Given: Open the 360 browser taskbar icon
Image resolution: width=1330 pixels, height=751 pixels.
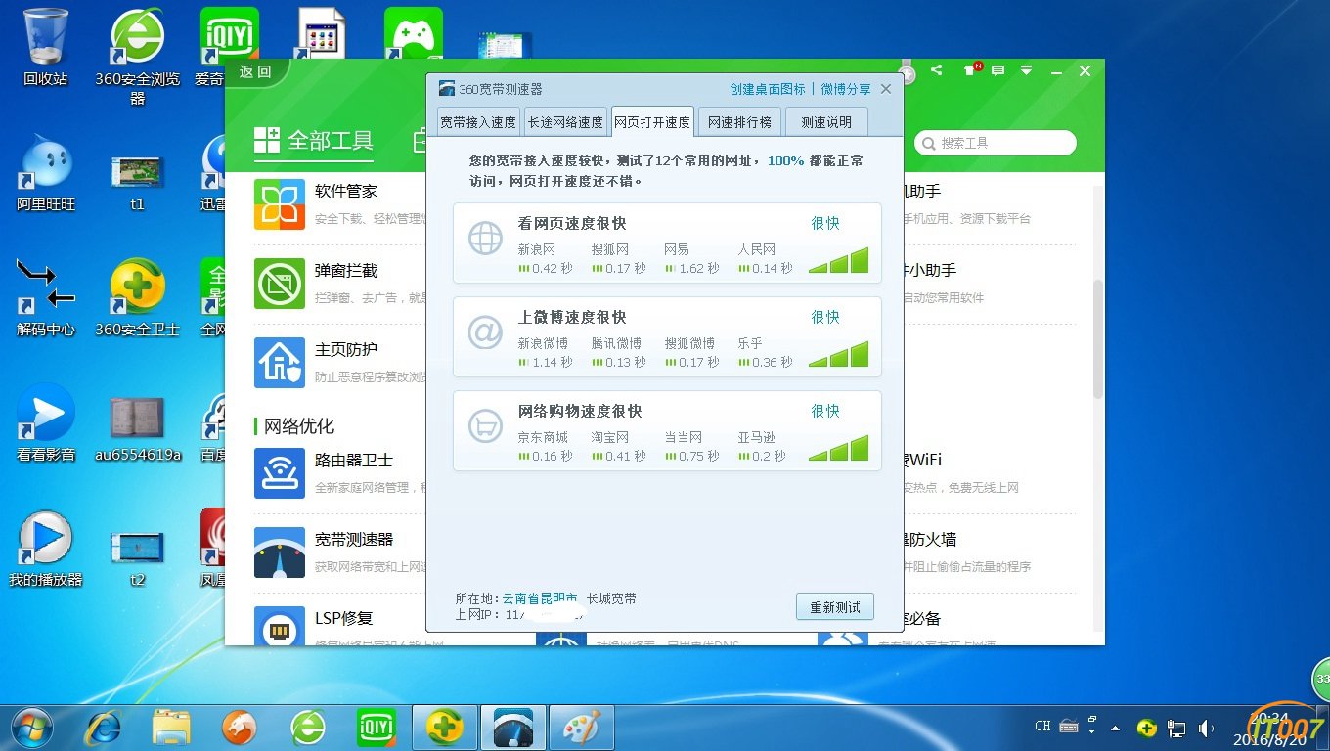Looking at the screenshot, I should coord(309,728).
